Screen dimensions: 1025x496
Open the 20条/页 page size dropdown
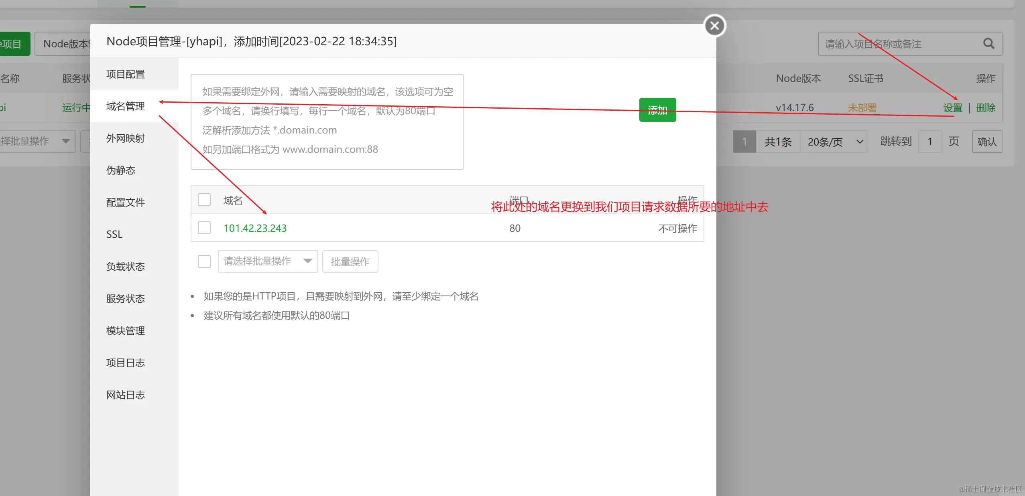[834, 142]
